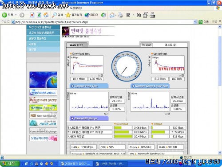Click the Stop page loading icon
The image size is (222, 167).
click(x=32, y=15)
